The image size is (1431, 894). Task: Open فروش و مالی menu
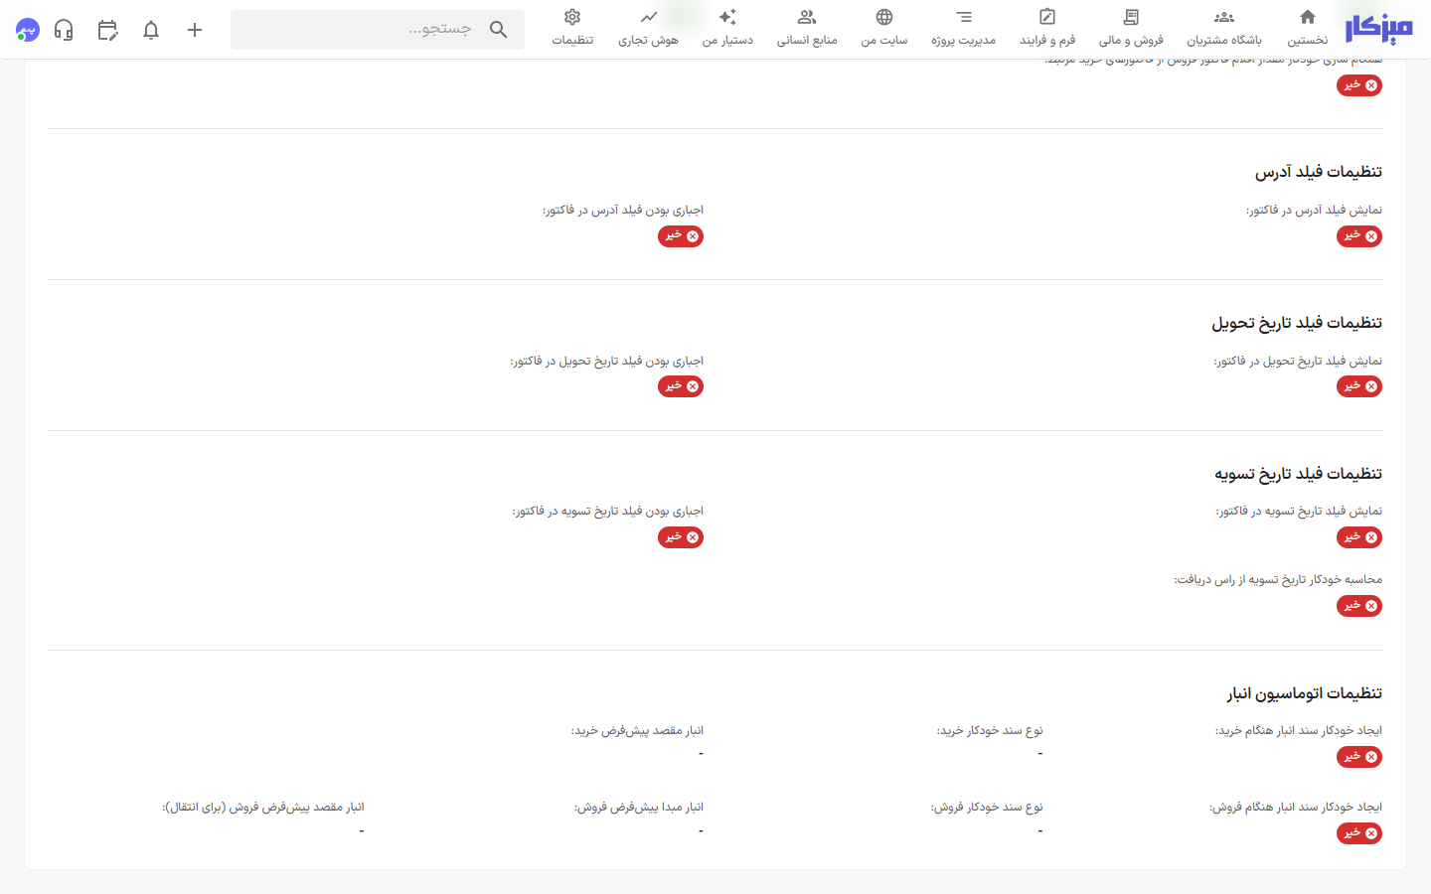tap(1131, 28)
